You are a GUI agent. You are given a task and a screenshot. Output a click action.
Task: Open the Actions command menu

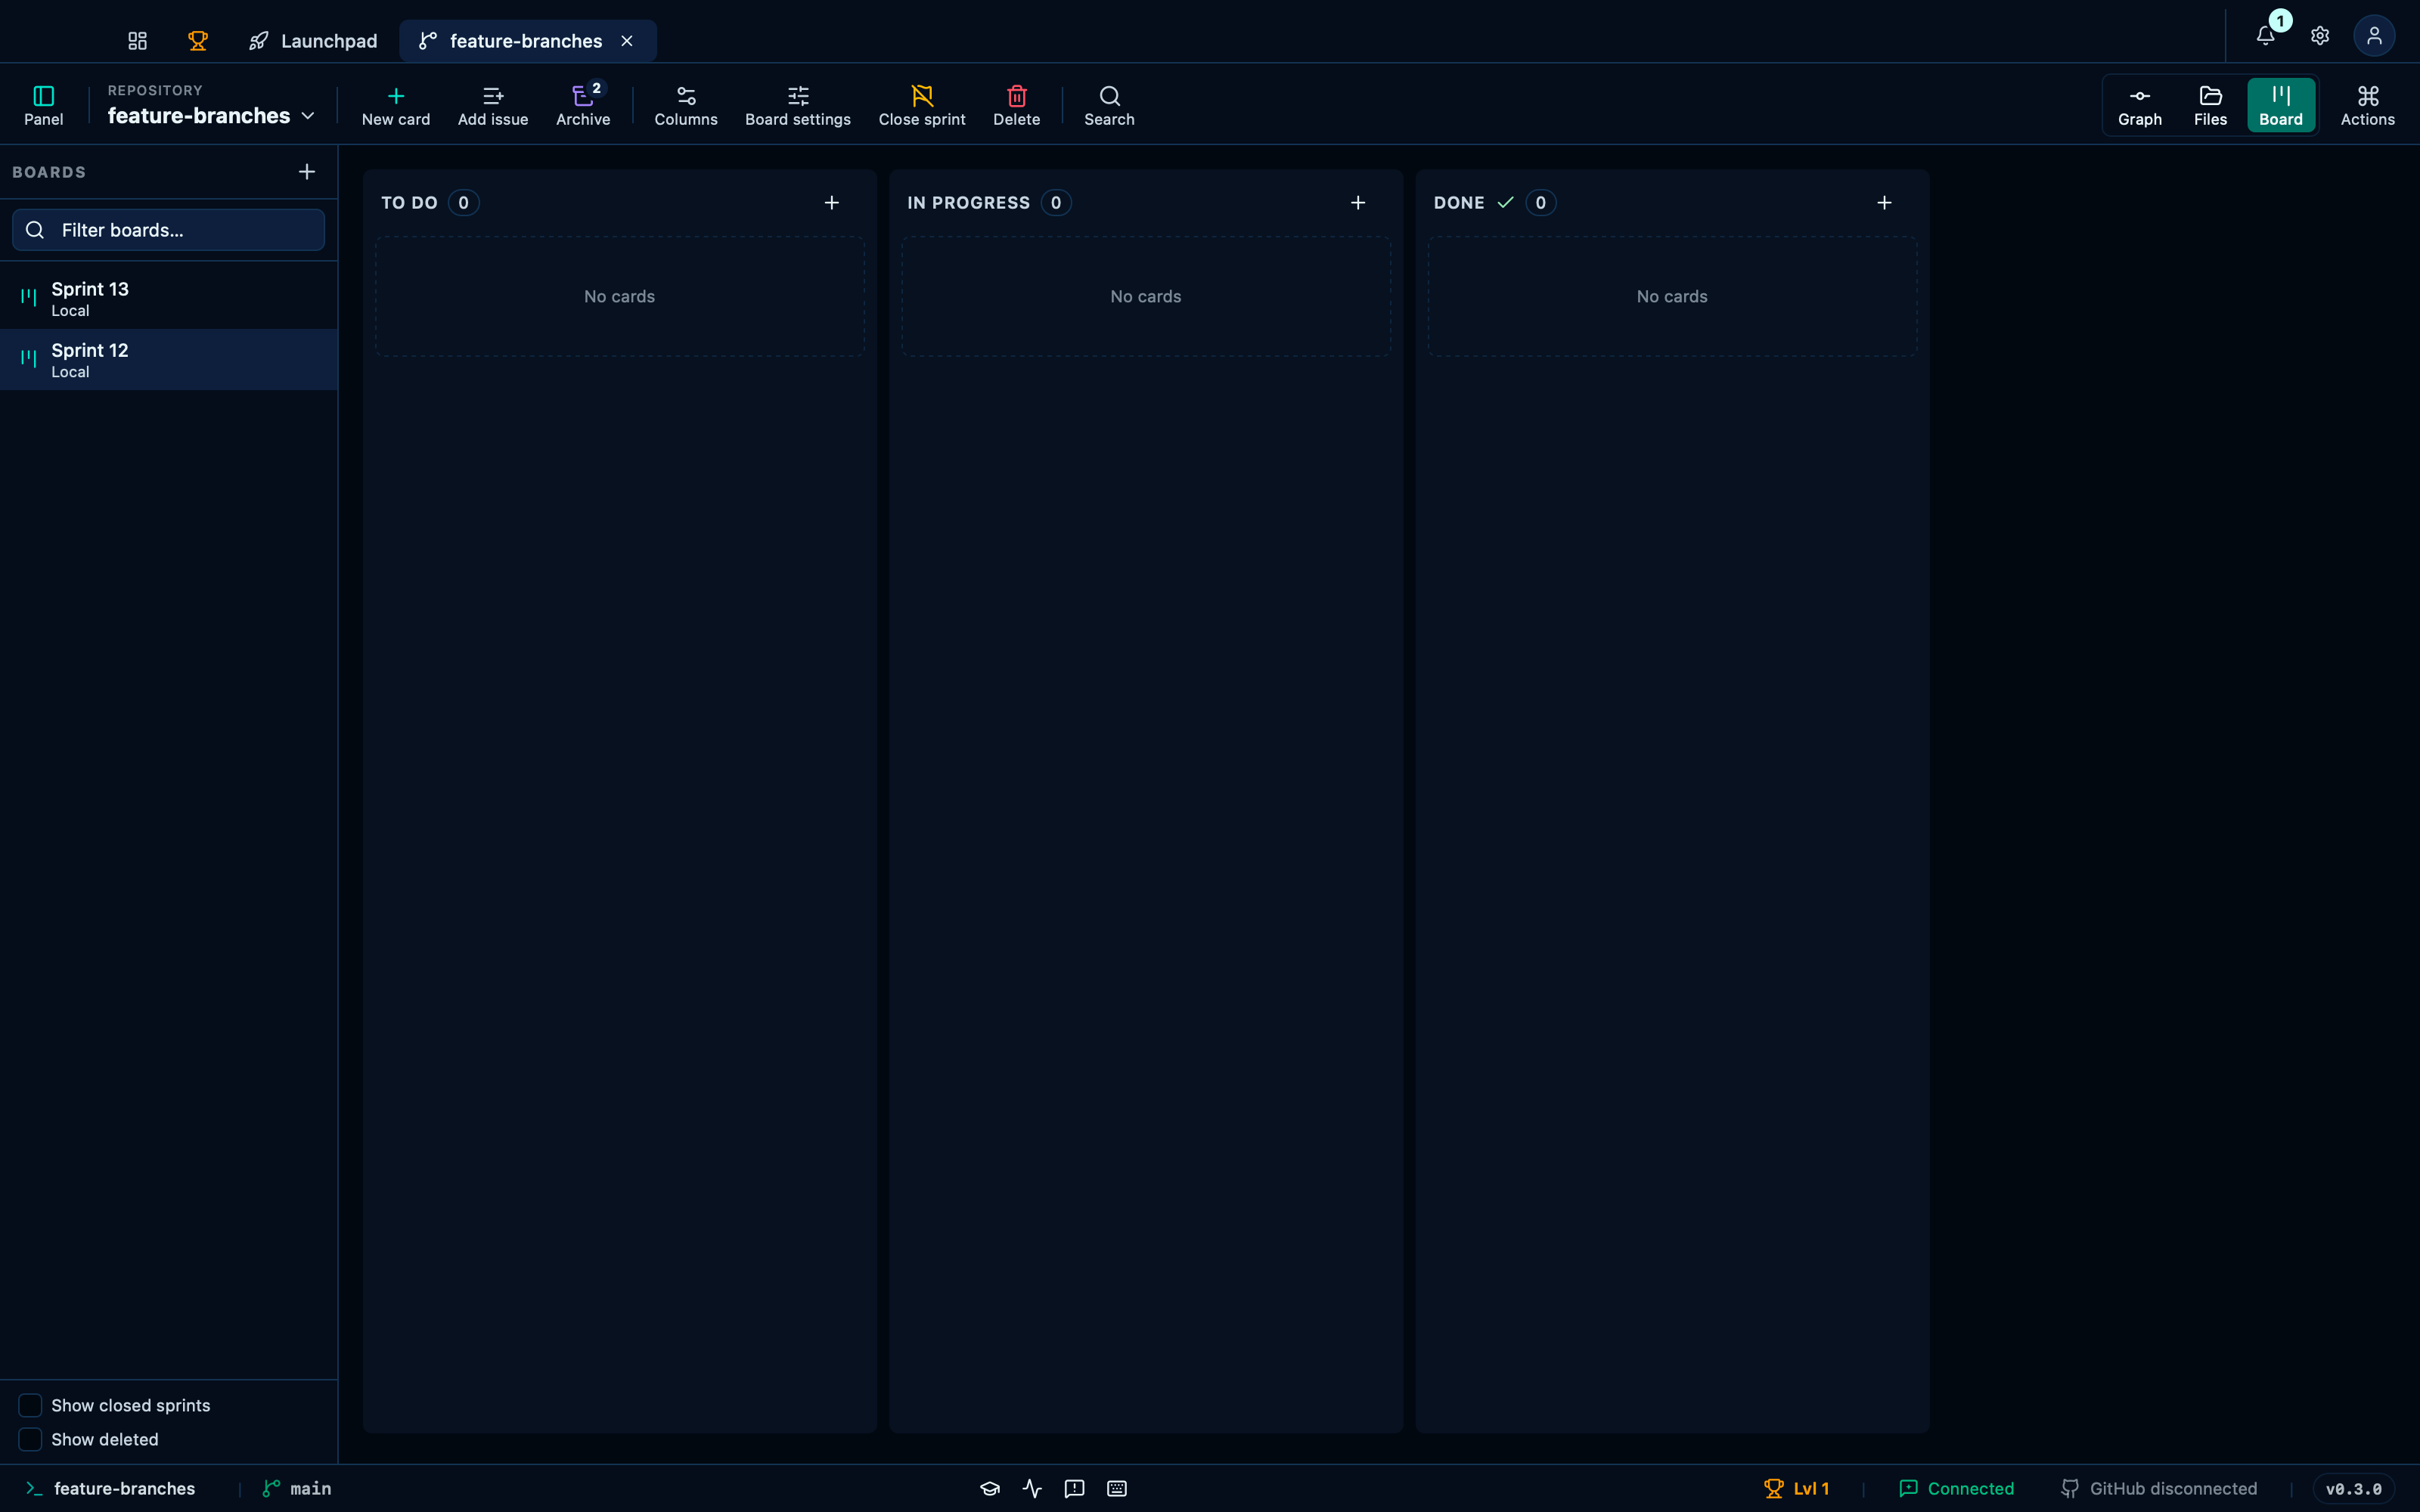[2368, 105]
